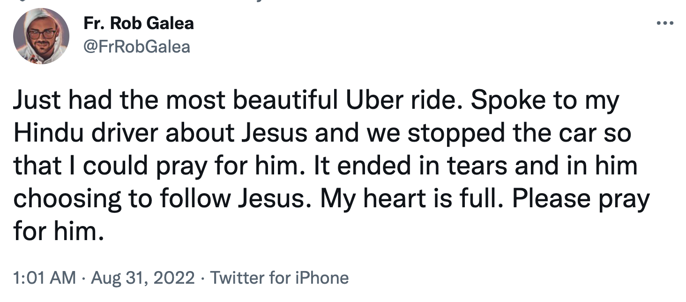Click the @FrRobGalea handle
Image resolution: width=686 pixels, height=302 pixels.
tap(136, 46)
